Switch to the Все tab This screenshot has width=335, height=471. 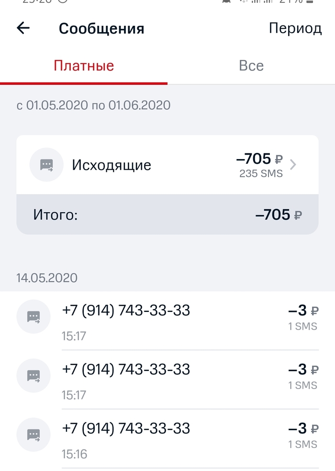pyautogui.click(x=251, y=66)
